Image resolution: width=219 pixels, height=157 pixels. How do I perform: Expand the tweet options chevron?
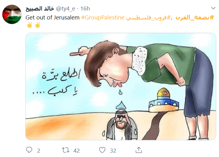point(213,8)
